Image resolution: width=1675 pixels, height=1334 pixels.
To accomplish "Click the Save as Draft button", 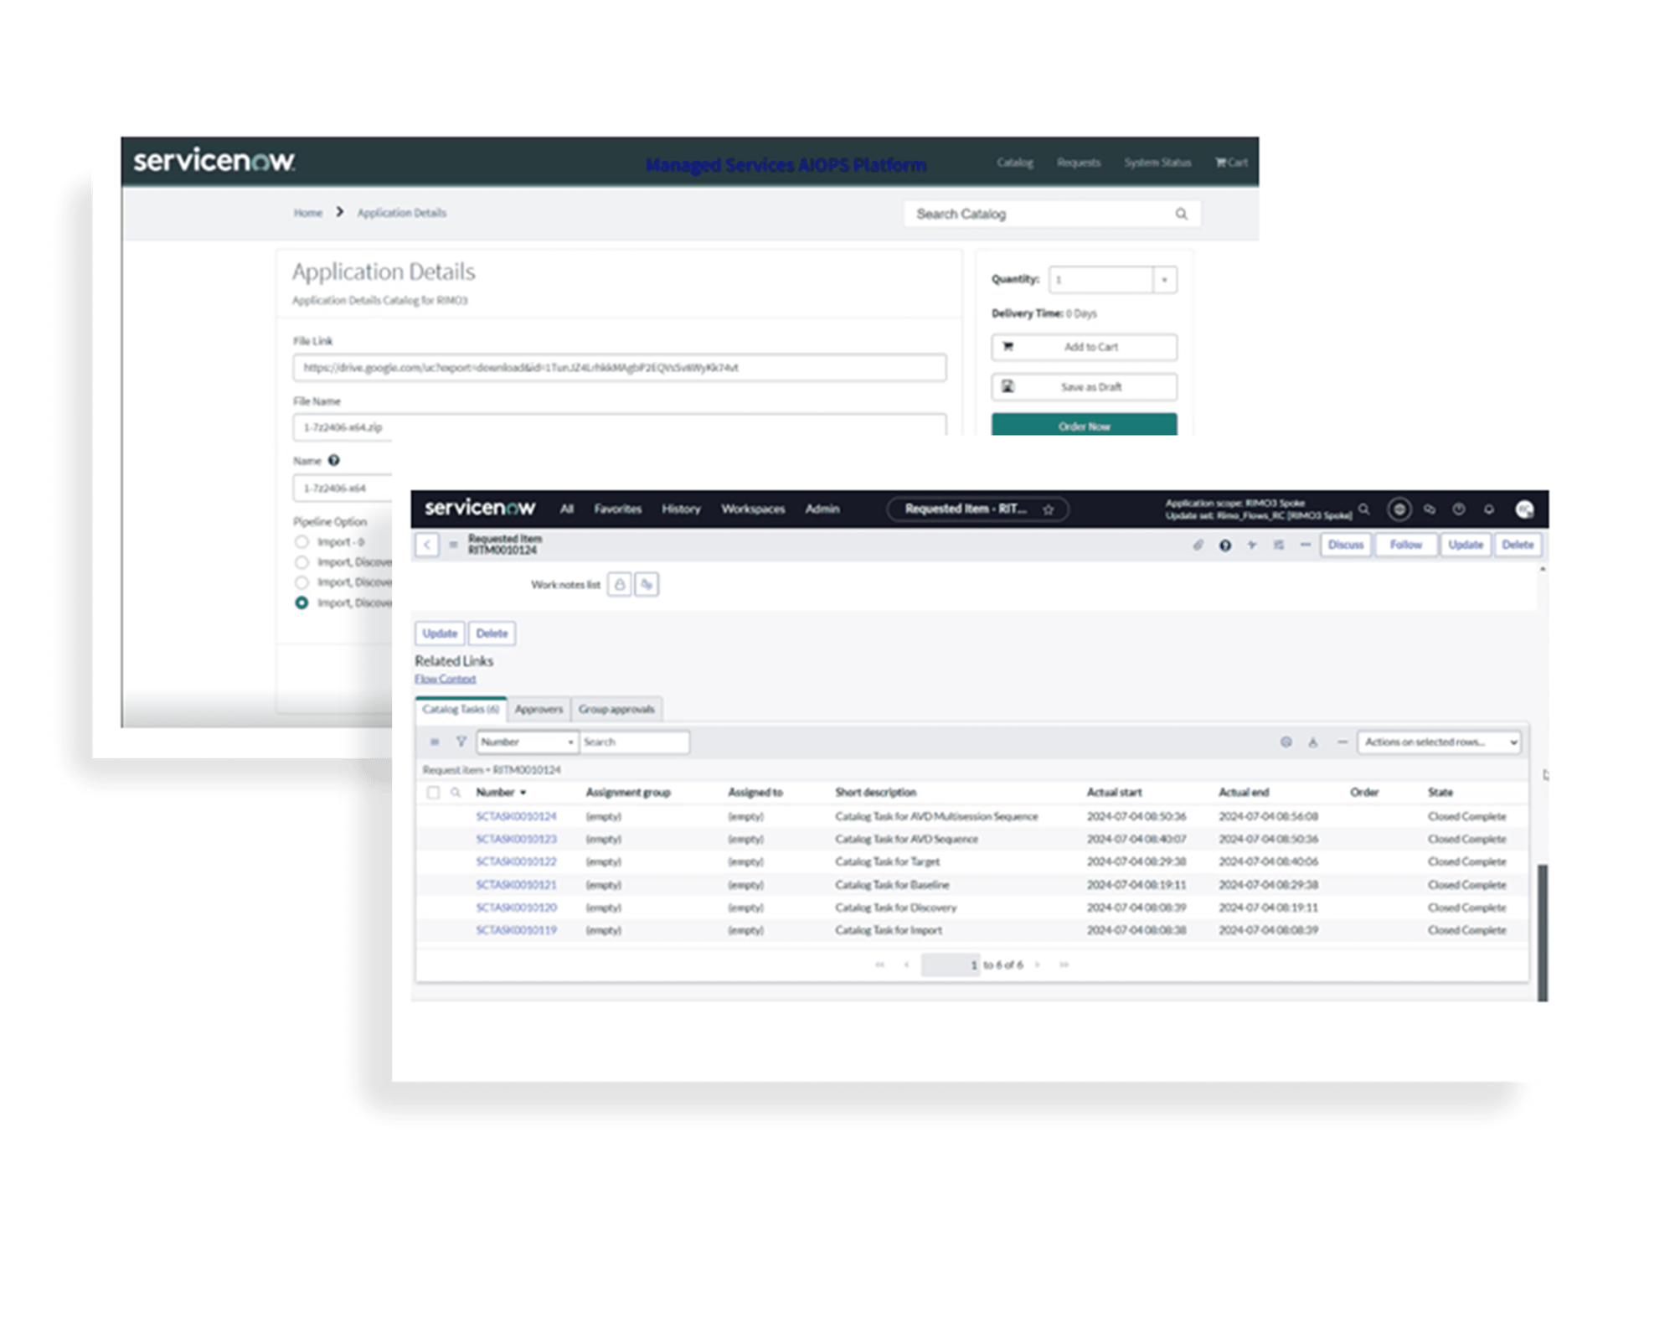I will point(1084,387).
